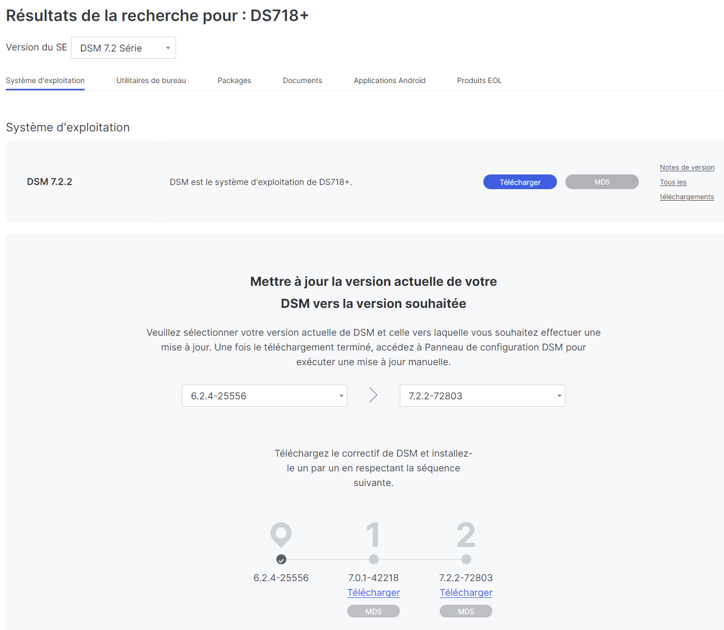
Task: Open Tous les téléchargements link
Action: [x=687, y=189]
